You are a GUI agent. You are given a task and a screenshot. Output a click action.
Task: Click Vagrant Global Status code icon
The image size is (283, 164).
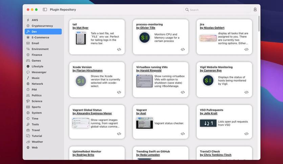[x=119, y=134]
